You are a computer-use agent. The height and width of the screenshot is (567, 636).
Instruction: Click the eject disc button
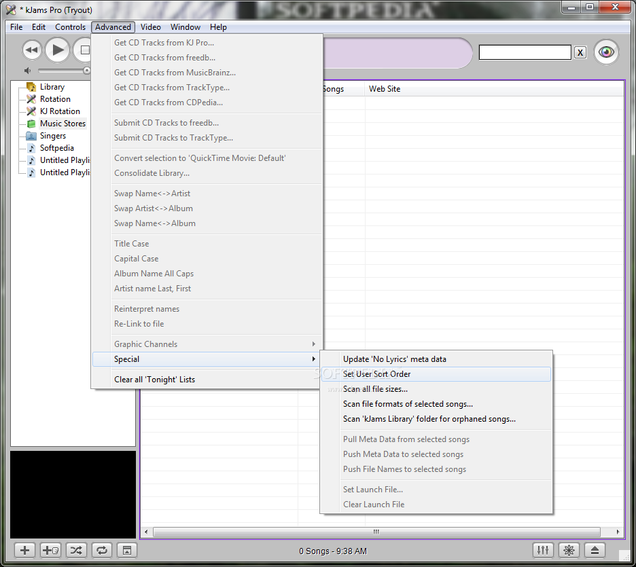click(x=595, y=551)
